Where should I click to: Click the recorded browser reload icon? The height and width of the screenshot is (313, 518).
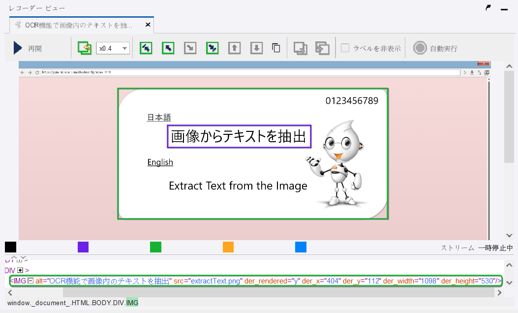coord(37,72)
